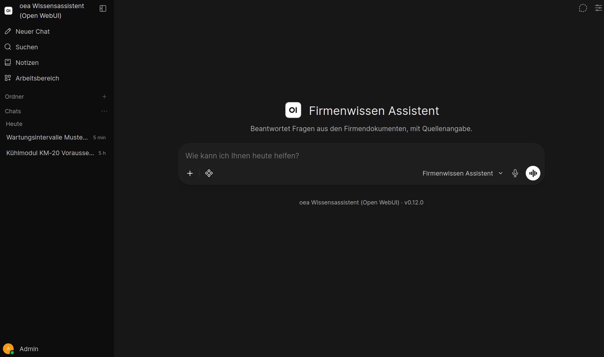604x357 pixels.
Task: Click the notebook icon beside Notizen
Action: (8, 62)
